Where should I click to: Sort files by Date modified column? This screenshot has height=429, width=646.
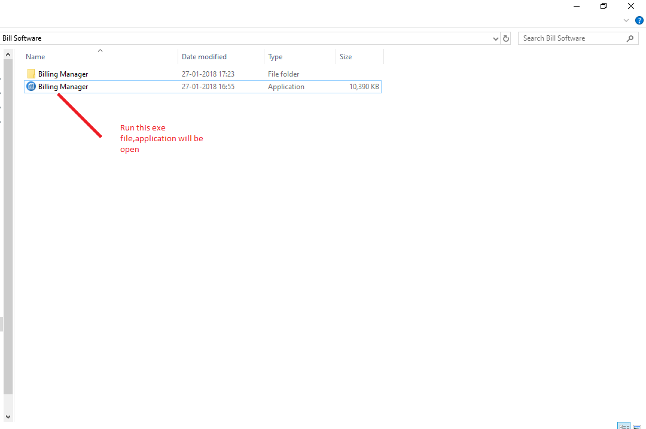click(x=221, y=56)
